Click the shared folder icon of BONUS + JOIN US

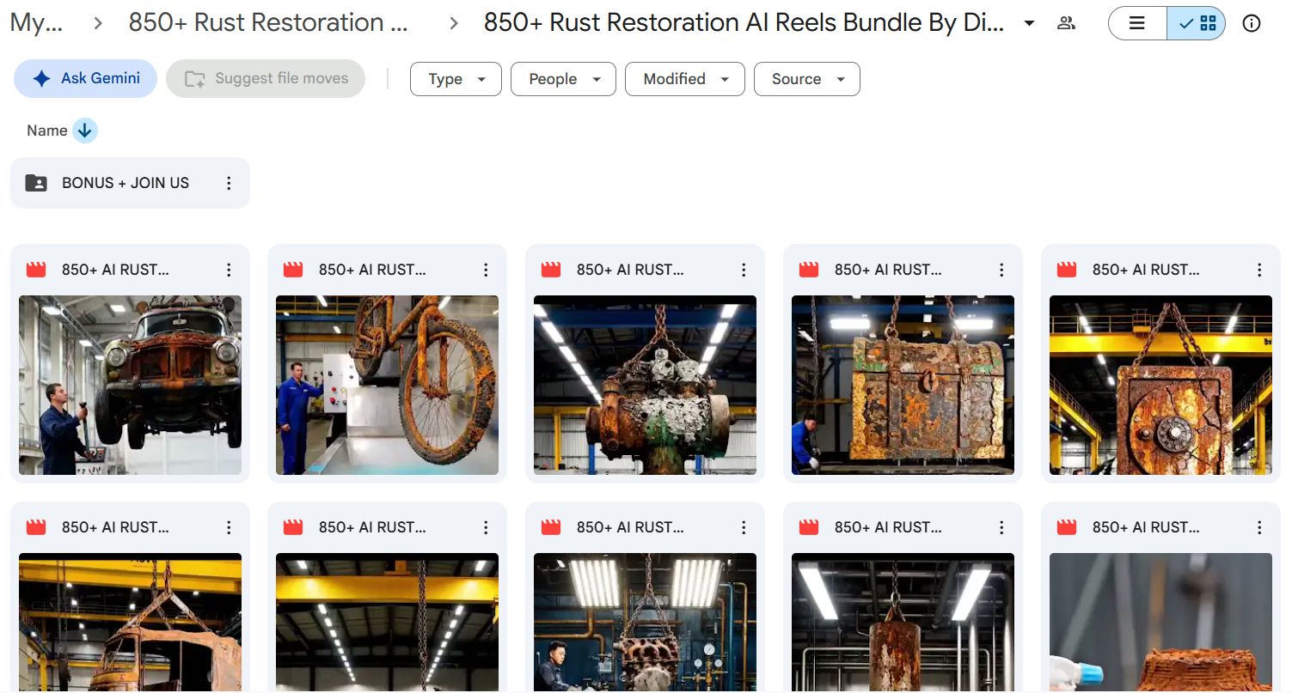coord(36,183)
